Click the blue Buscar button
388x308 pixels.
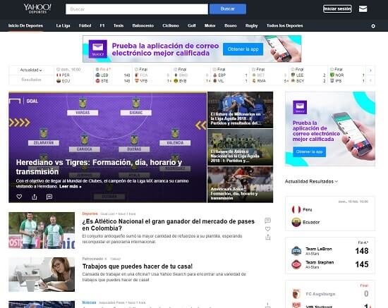point(228,9)
